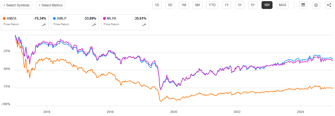This screenshot has height=116, width=335.
Task: Click the share chart icon
Action: pyautogui.click(x=329, y=5)
